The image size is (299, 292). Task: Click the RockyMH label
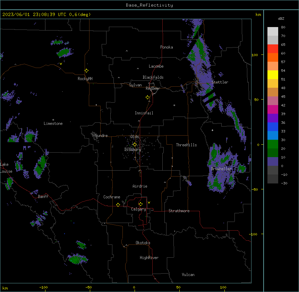[85, 79]
